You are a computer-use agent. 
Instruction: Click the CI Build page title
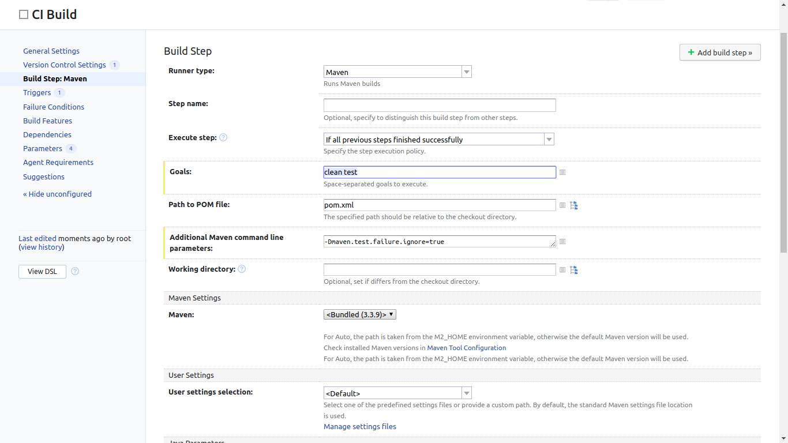point(54,15)
